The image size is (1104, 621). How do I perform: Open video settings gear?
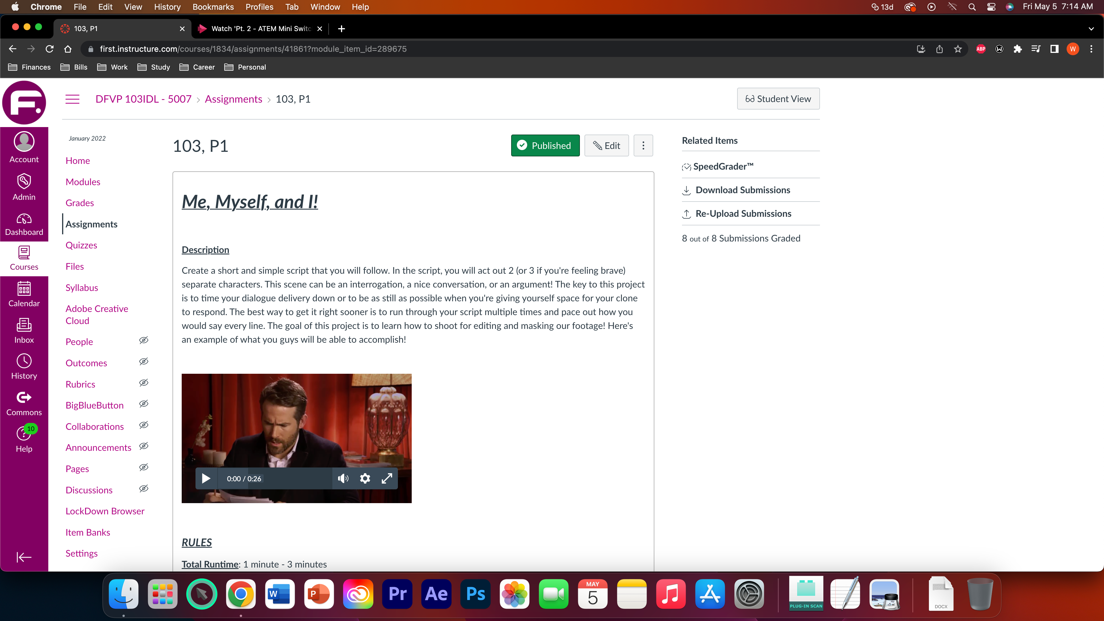point(365,478)
